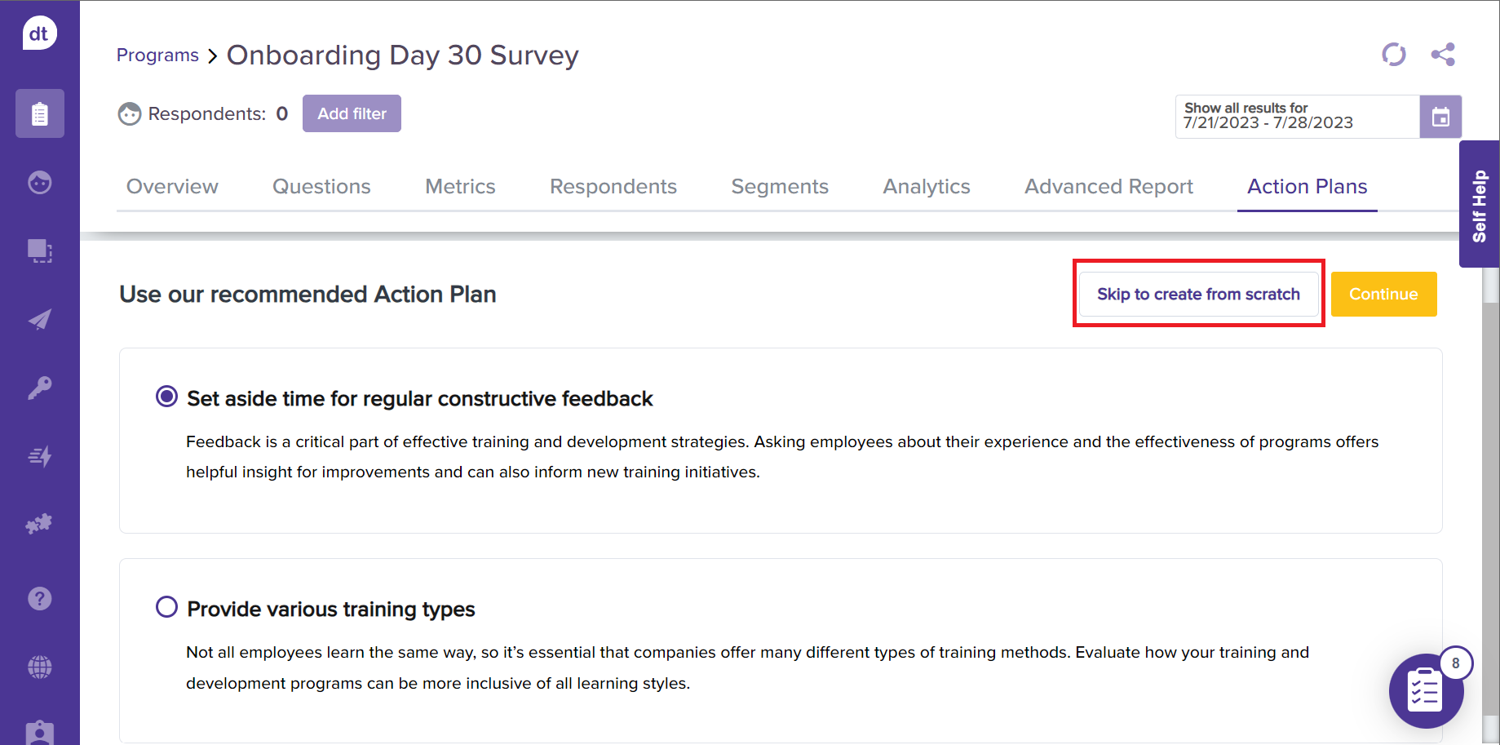Select 'Provide various training types' radio option
This screenshot has height=745, width=1500.
tap(166, 607)
